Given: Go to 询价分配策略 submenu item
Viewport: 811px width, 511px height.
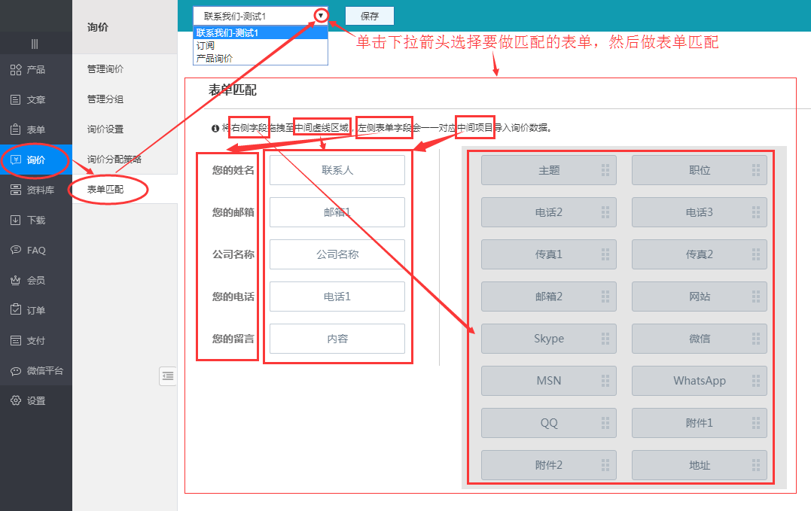Looking at the screenshot, I should click(114, 160).
